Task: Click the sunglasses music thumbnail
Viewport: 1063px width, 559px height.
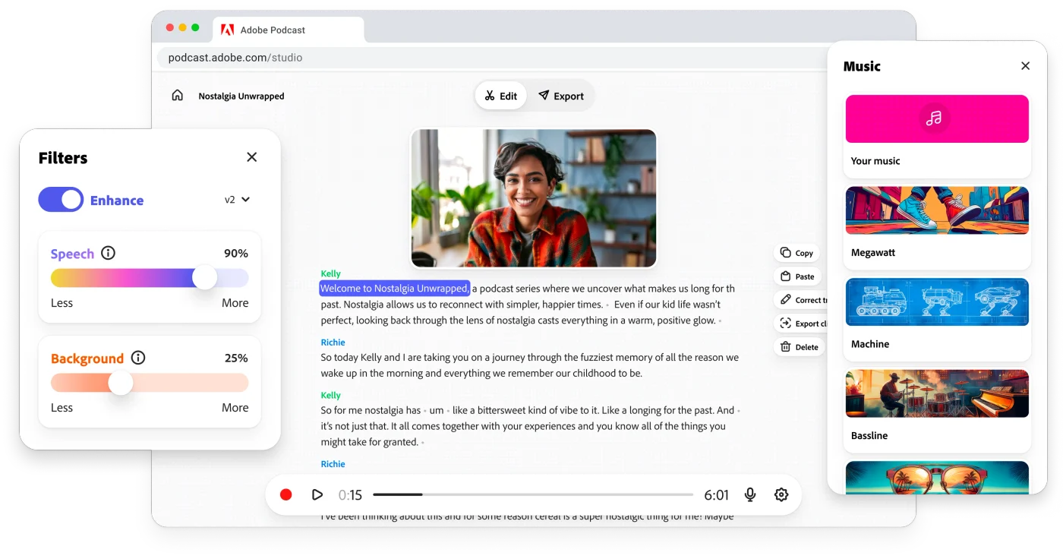Action: [x=937, y=478]
